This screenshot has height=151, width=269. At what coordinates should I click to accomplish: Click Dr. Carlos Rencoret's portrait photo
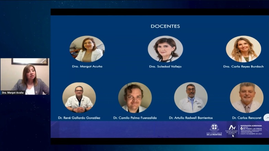246,98
